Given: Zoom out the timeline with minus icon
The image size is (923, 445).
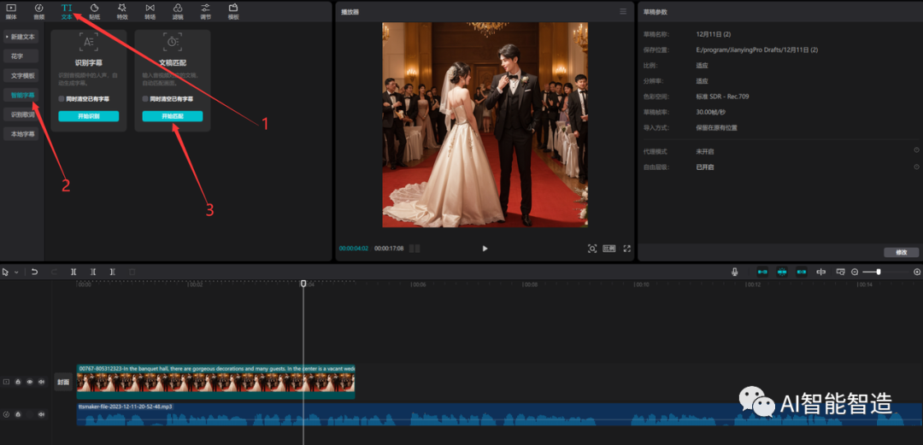Looking at the screenshot, I should pyautogui.click(x=855, y=272).
